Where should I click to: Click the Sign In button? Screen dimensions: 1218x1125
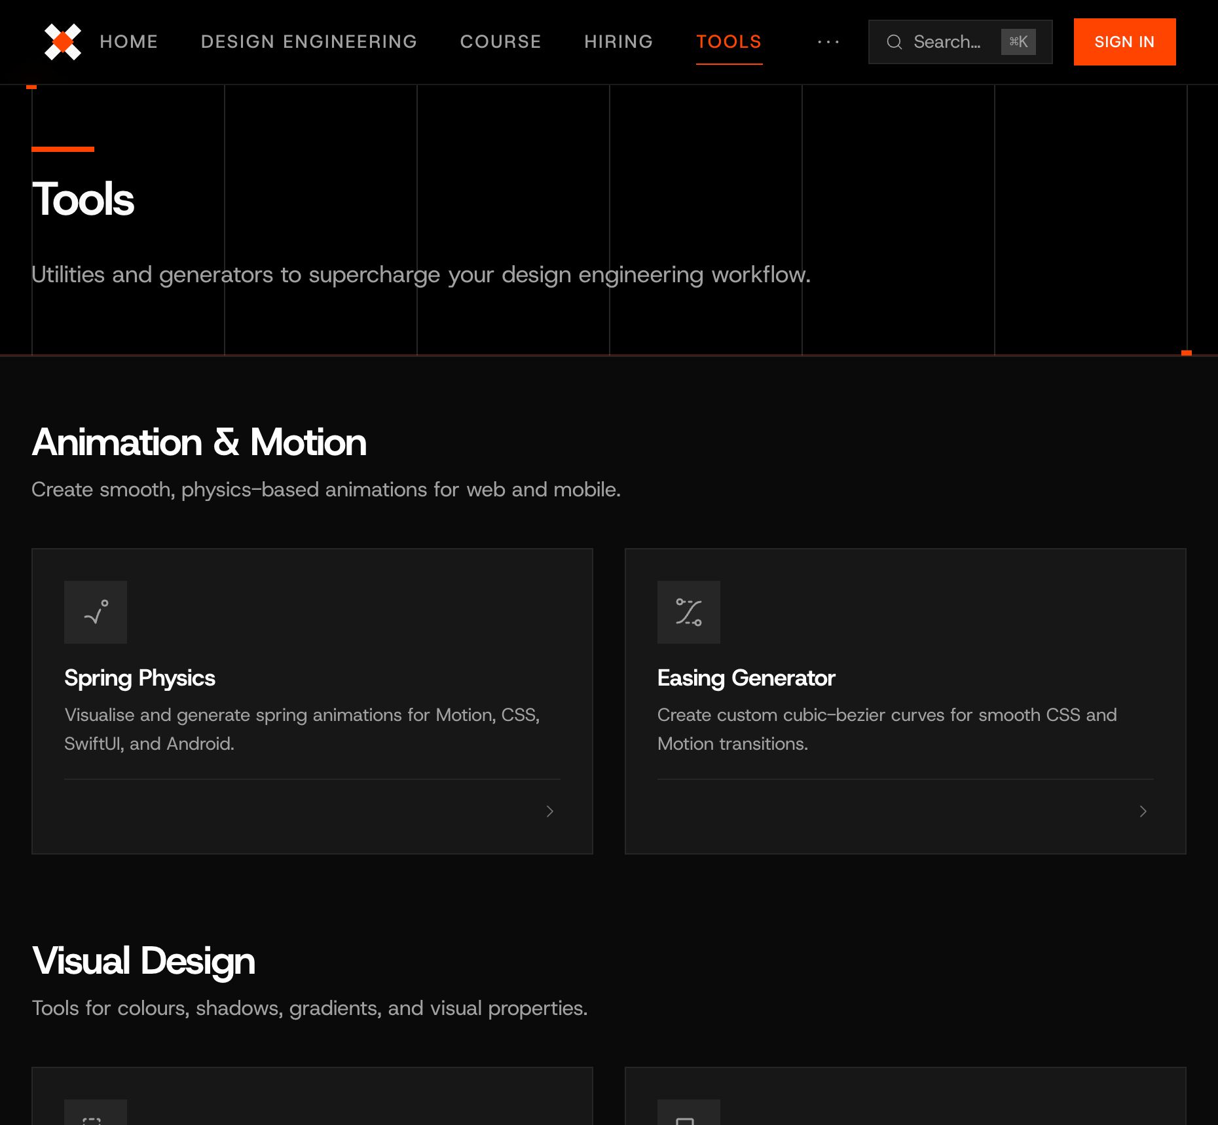pos(1124,42)
